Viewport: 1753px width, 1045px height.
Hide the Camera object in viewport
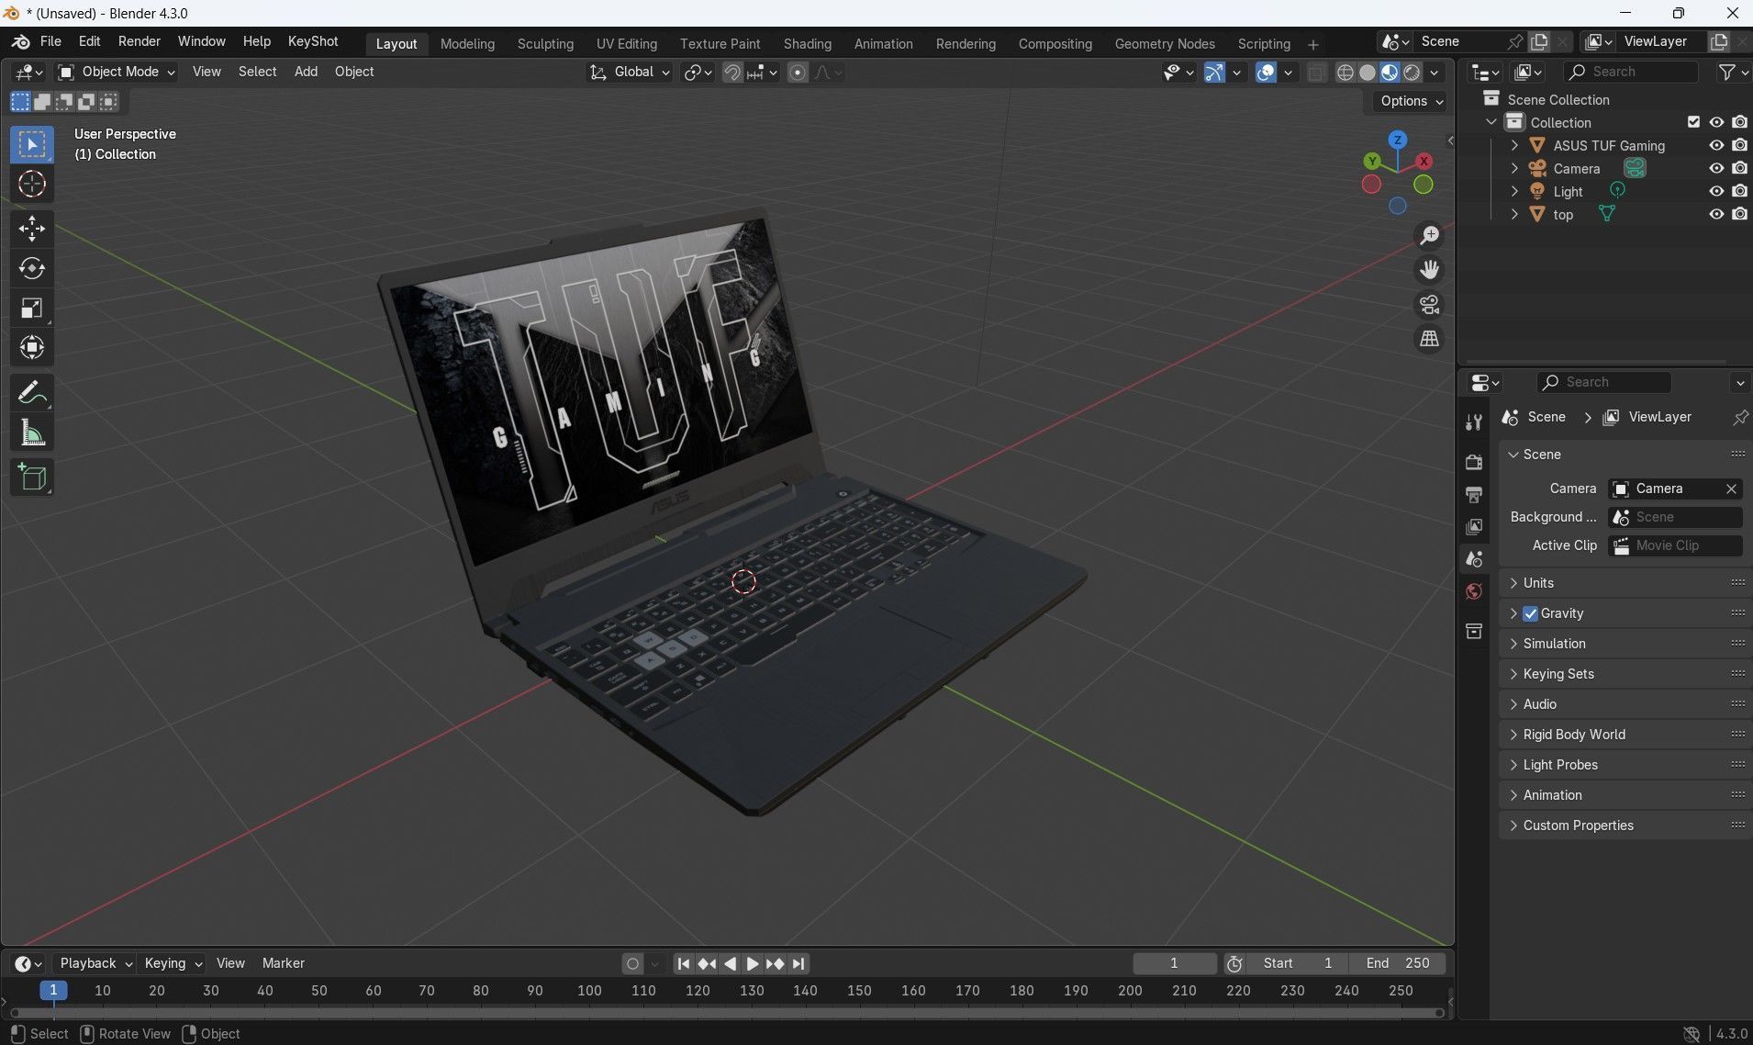(x=1715, y=168)
